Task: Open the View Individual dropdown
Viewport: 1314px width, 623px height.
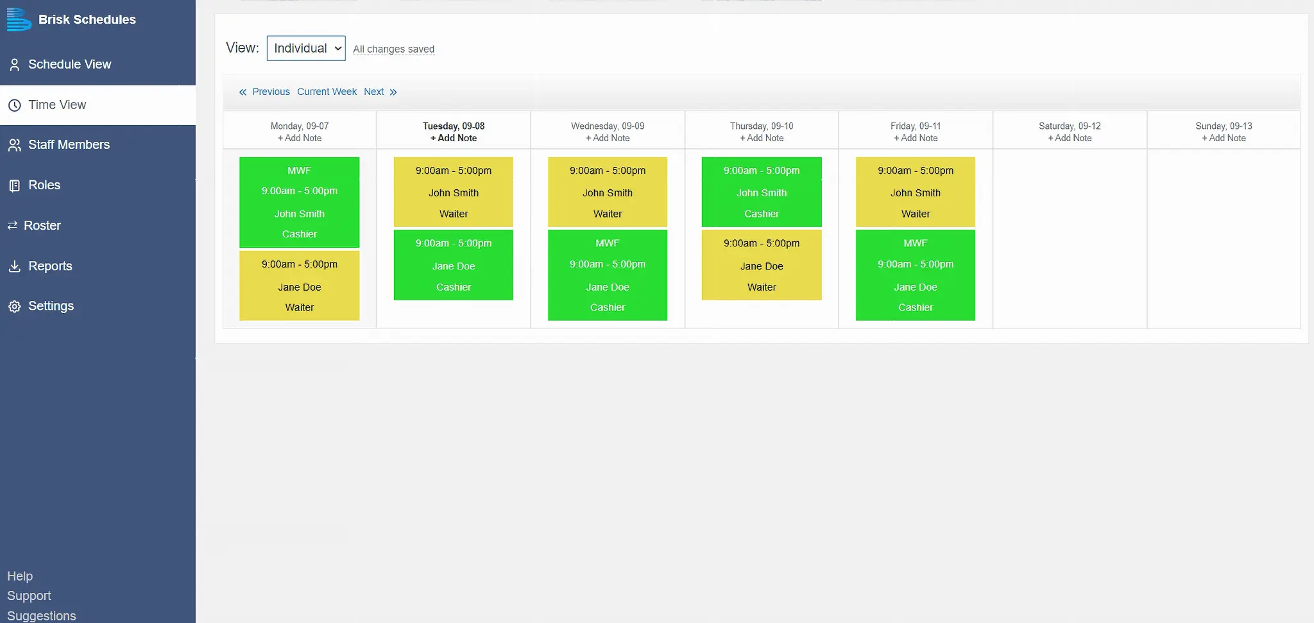Action: click(x=306, y=48)
